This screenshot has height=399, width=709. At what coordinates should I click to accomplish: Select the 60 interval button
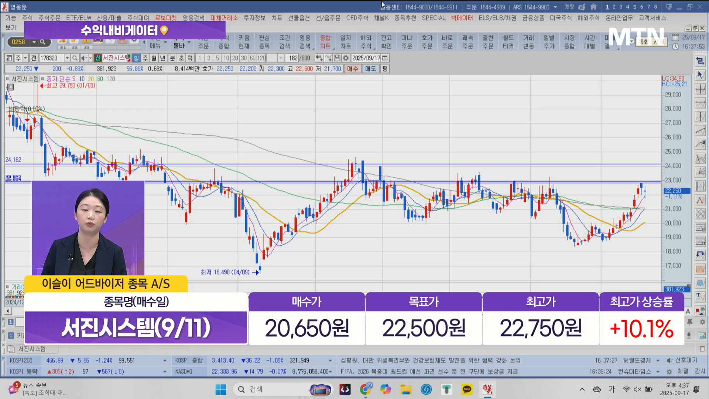click(253, 58)
